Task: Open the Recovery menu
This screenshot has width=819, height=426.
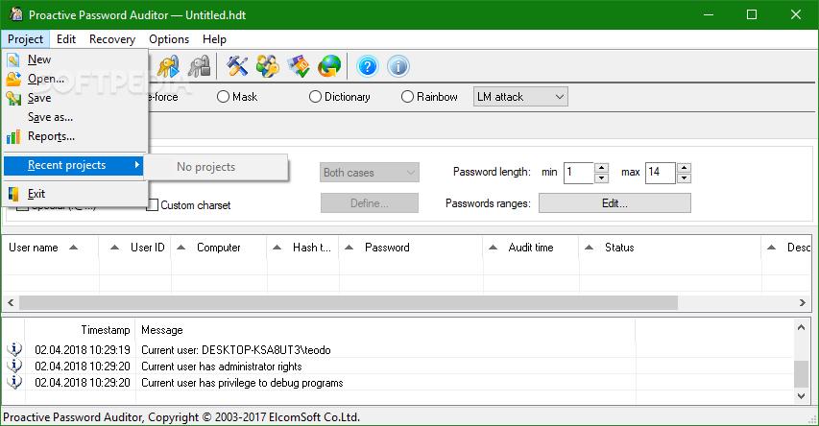Action: pyautogui.click(x=112, y=39)
